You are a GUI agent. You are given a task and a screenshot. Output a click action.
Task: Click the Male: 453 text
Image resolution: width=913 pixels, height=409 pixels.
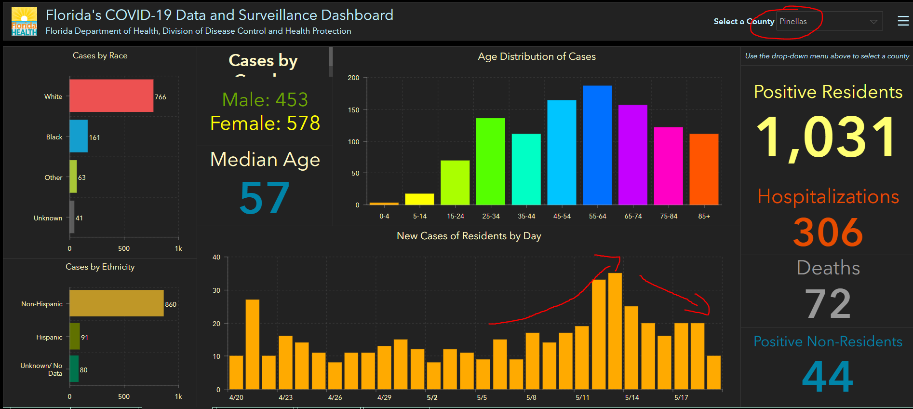(x=265, y=99)
